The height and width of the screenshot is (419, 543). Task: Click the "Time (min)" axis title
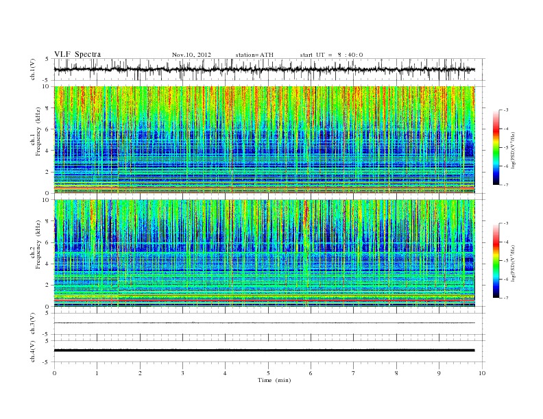pos(274,380)
